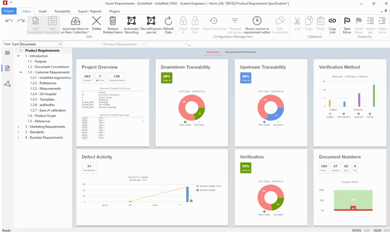Screen dimensions: 390x232
Task: Collapse the 1.3 - Customer Requirements node
Action: pyautogui.click(x=21, y=72)
